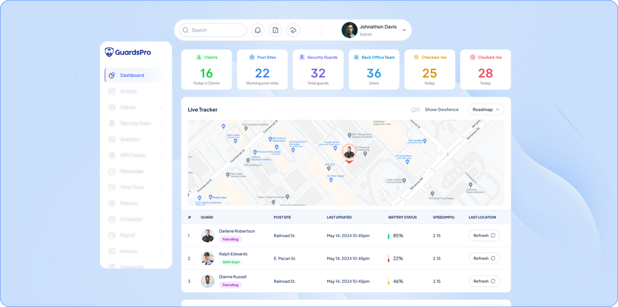Viewport: 618px width, 307px height.
Task: Click the Post Sites card icon
Action: coord(252,57)
